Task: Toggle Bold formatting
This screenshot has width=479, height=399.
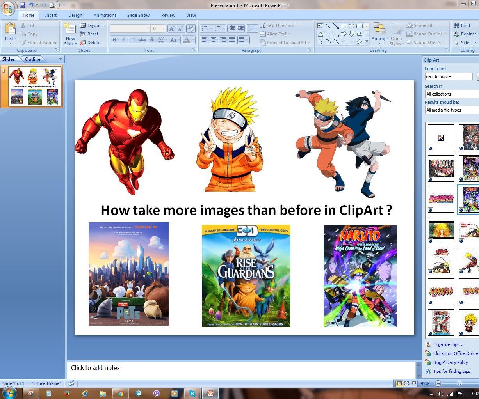Action: 114,40
